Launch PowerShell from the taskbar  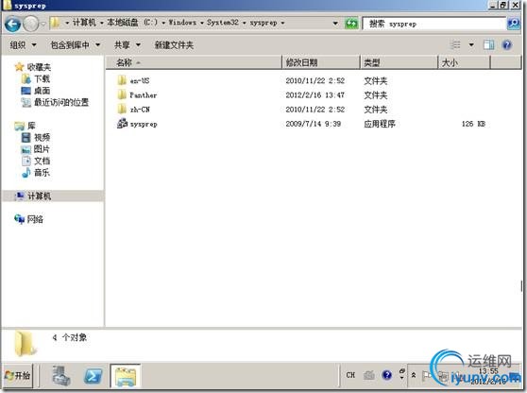click(93, 375)
